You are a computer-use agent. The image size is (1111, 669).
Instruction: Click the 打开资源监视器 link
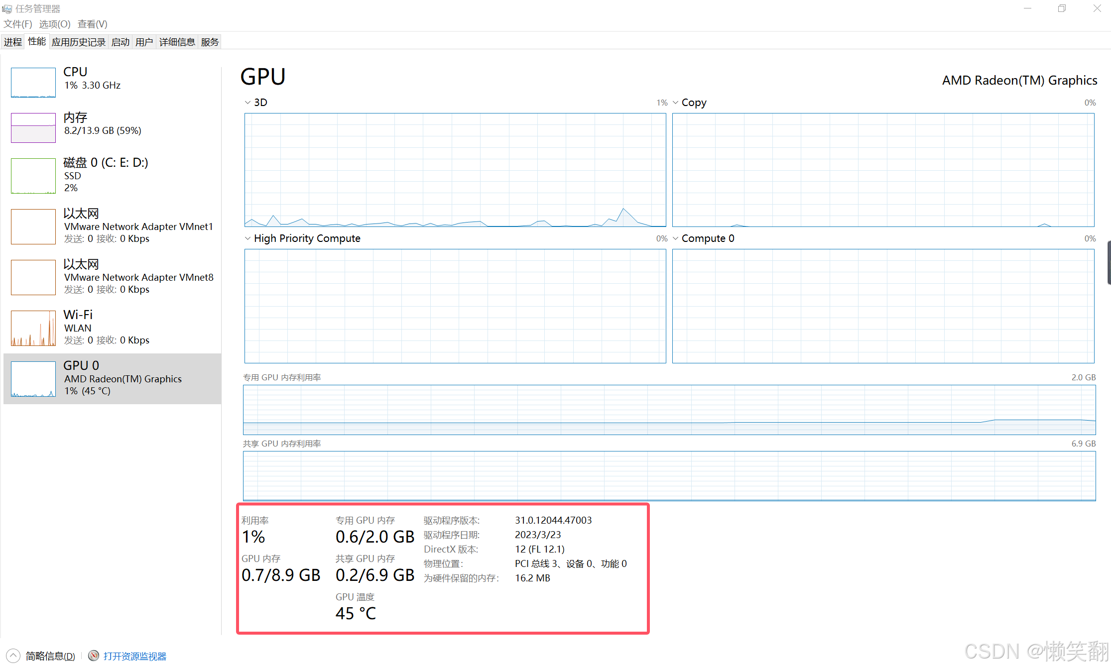pyautogui.click(x=135, y=656)
